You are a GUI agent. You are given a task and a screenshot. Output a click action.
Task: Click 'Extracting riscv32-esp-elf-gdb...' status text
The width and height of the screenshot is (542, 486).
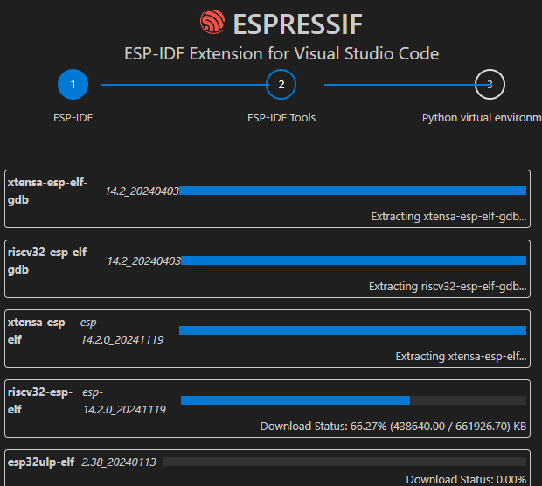click(x=448, y=286)
